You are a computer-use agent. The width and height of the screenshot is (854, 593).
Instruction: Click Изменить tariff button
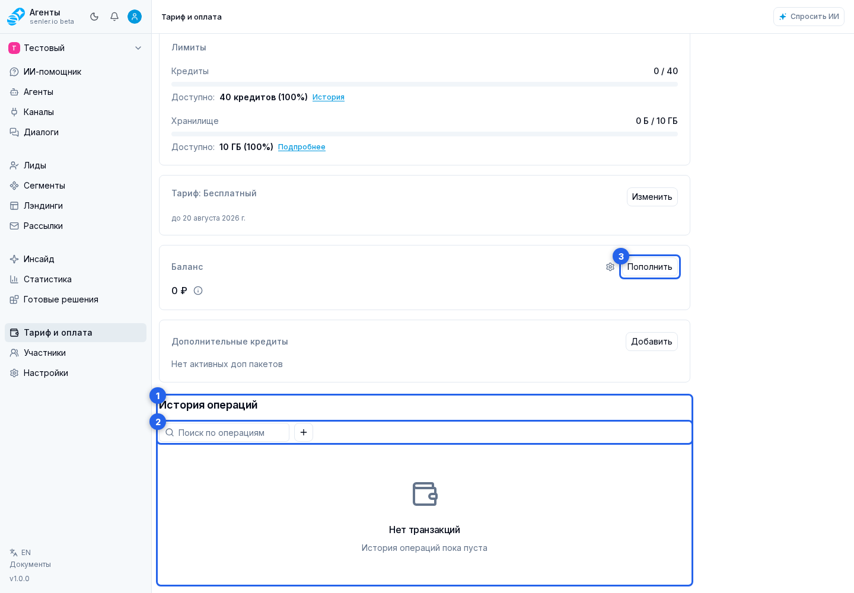(x=652, y=197)
